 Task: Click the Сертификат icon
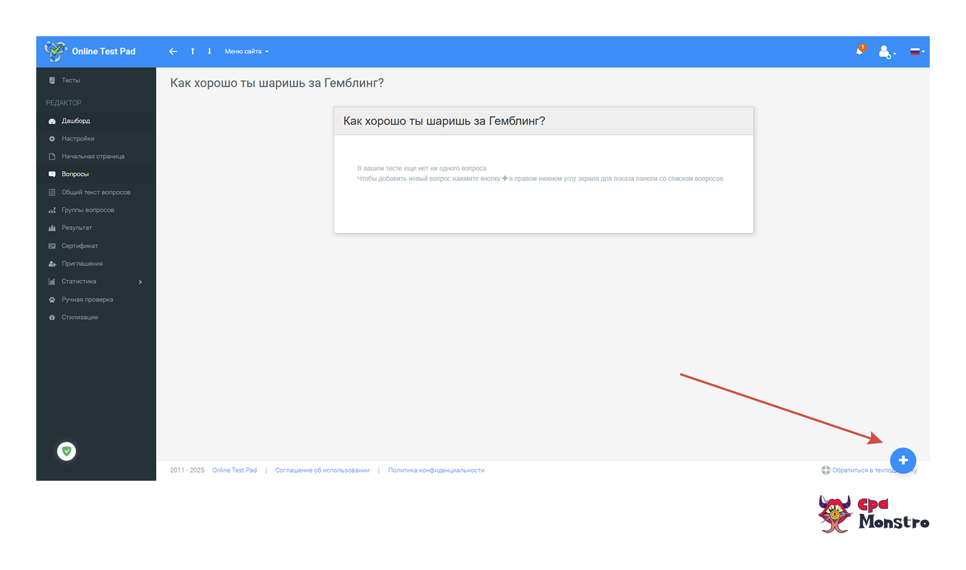click(x=52, y=246)
